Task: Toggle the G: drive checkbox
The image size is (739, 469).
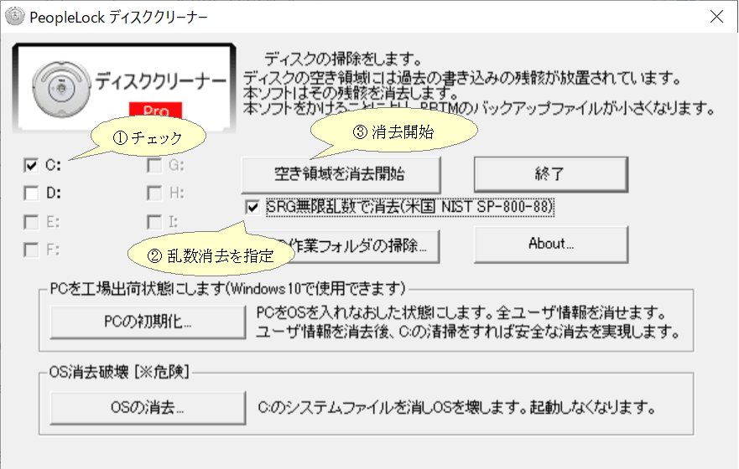Action: click(154, 165)
